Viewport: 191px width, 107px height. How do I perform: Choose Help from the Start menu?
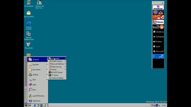pos(37,85)
